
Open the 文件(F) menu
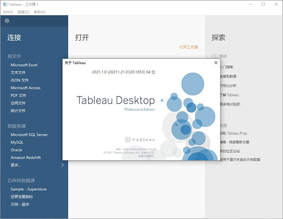pyautogui.click(x=8, y=11)
